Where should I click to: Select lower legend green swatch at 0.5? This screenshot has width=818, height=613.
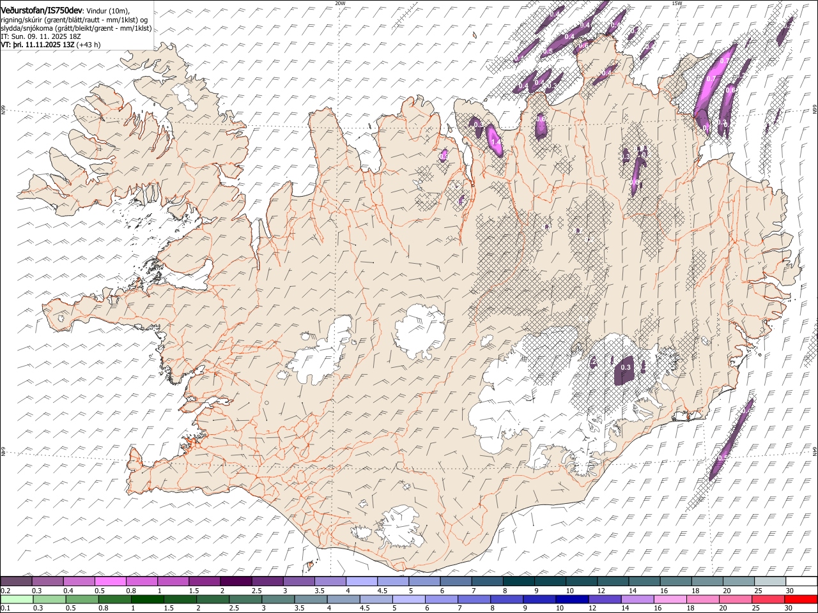click(82, 599)
